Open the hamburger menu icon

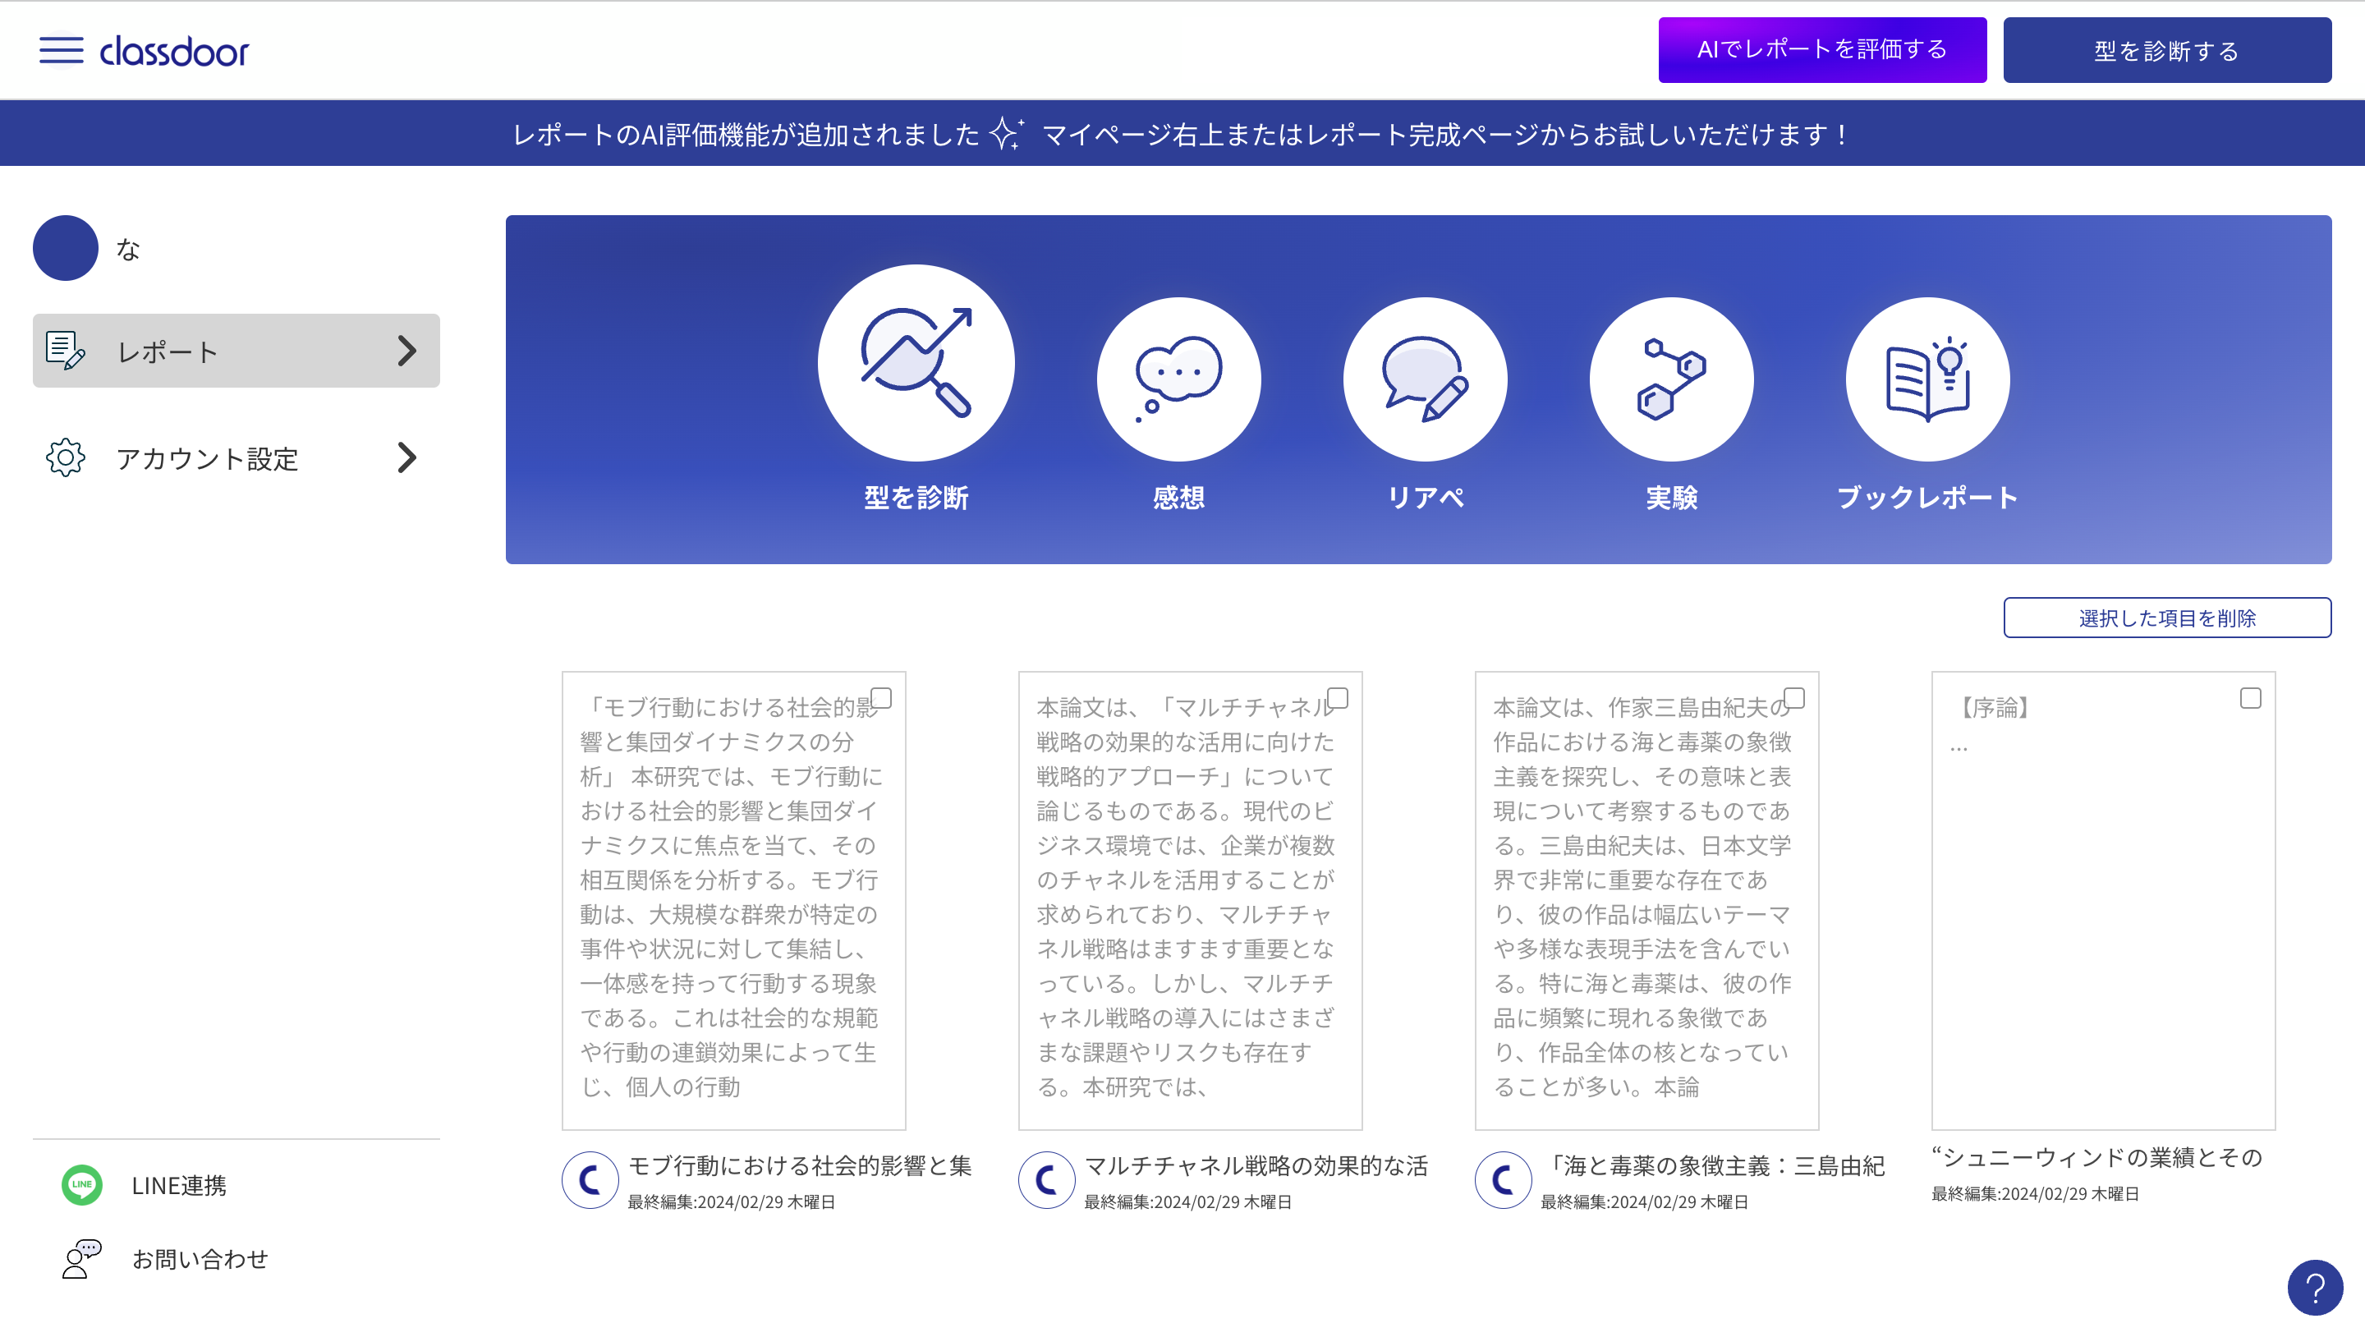coord(61,50)
